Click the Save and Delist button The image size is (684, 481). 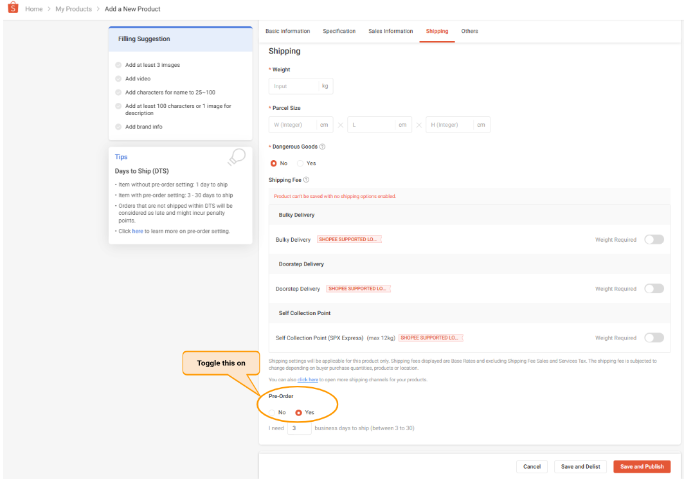pyautogui.click(x=580, y=466)
